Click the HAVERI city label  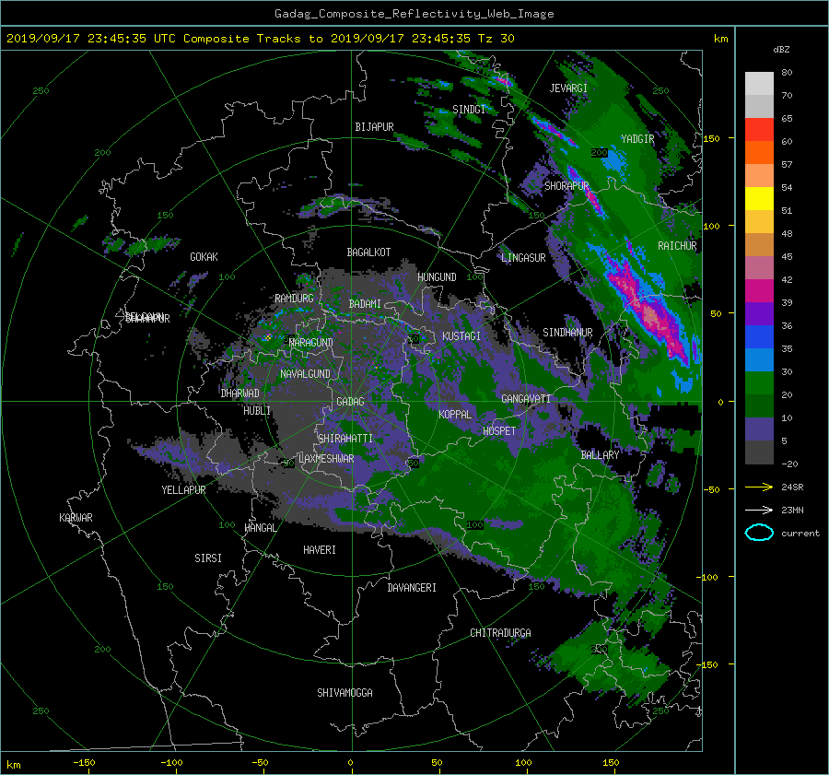pos(320,550)
